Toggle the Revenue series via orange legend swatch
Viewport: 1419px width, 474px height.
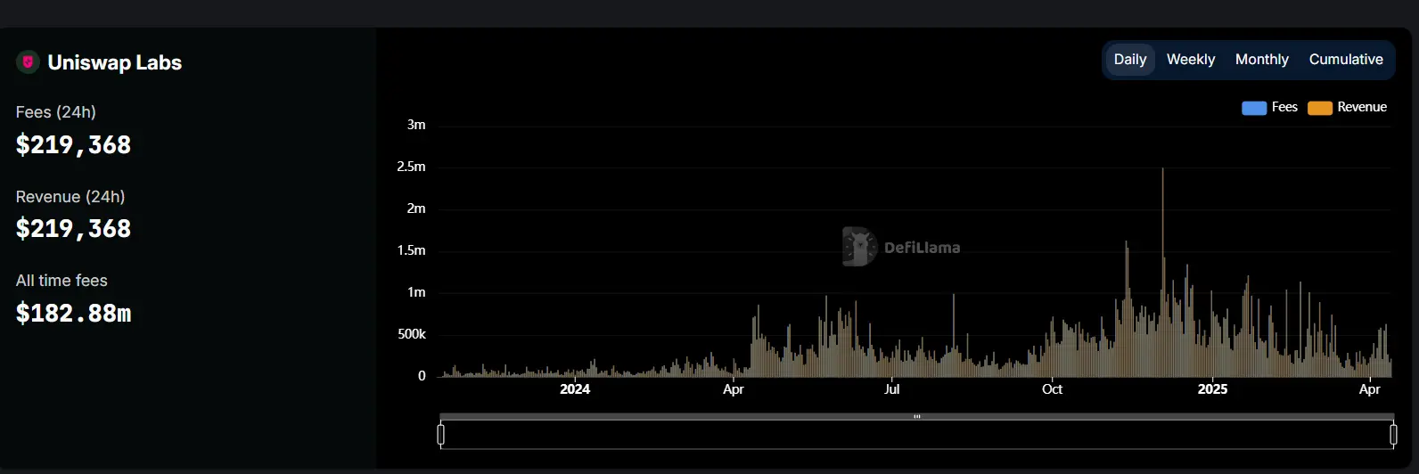click(1319, 108)
